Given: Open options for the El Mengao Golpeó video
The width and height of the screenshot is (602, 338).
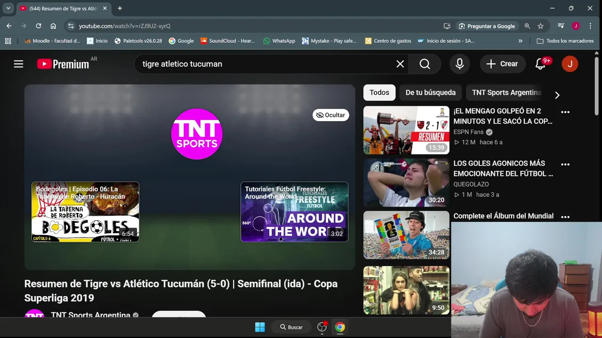Looking at the screenshot, I should 565,112.
